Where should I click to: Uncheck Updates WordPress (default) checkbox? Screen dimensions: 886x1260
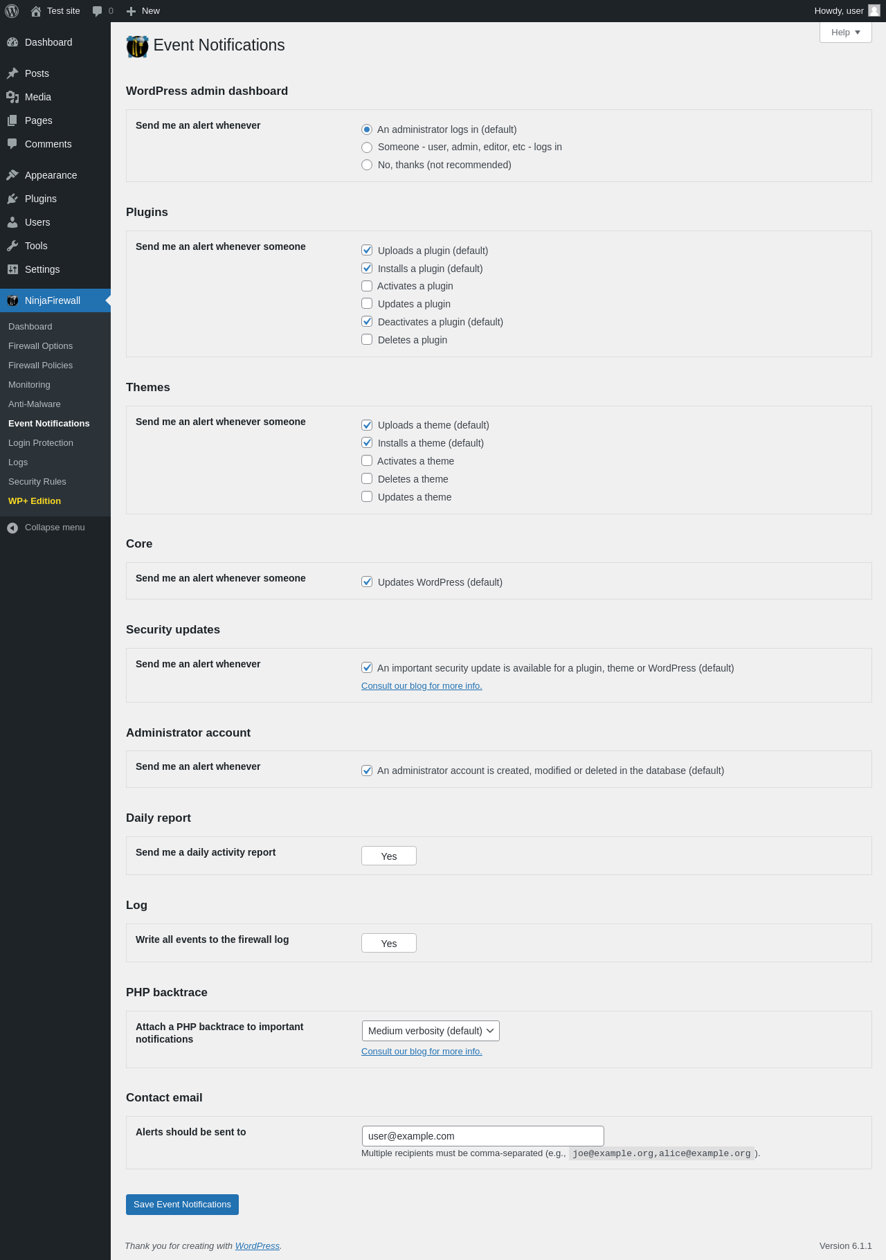point(367,582)
